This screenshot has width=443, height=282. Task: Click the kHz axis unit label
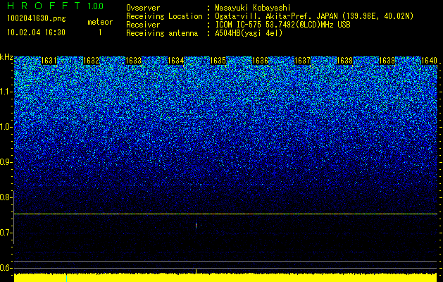tap(6, 57)
